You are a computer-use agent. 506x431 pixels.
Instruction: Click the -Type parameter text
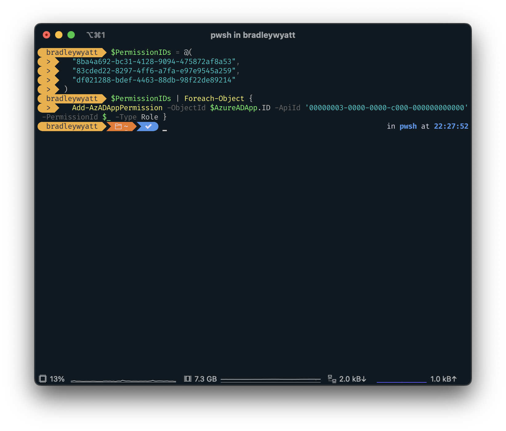(126, 117)
